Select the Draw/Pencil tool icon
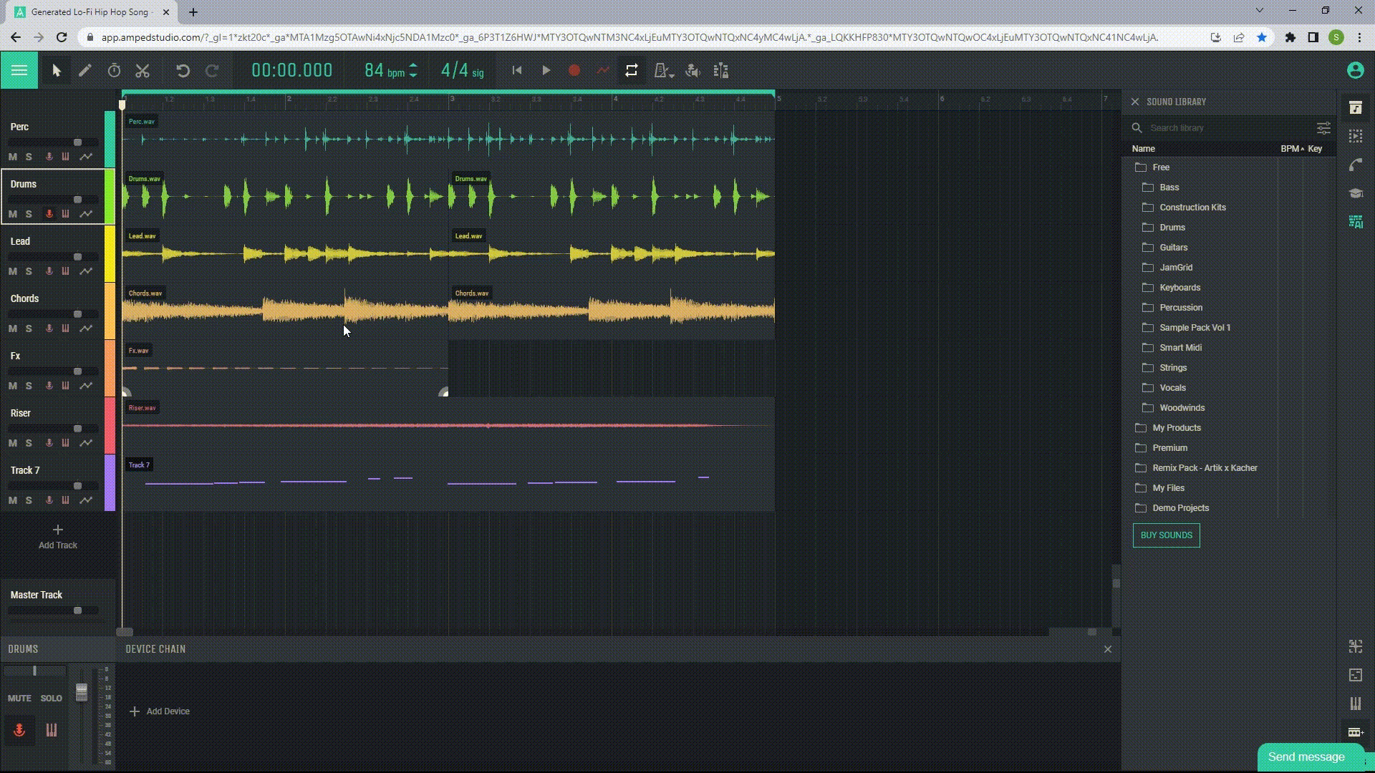Image resolution: width=1375 pixels, height=773 pixels. [x=84, y=70]
